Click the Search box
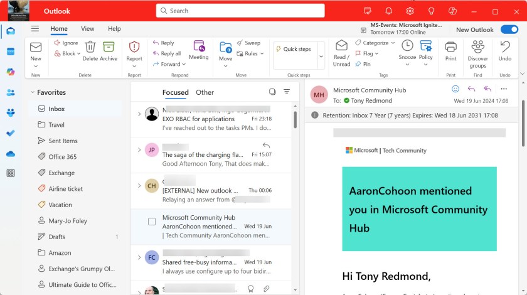This screenshot has height=295, width=527. (240, 11)
